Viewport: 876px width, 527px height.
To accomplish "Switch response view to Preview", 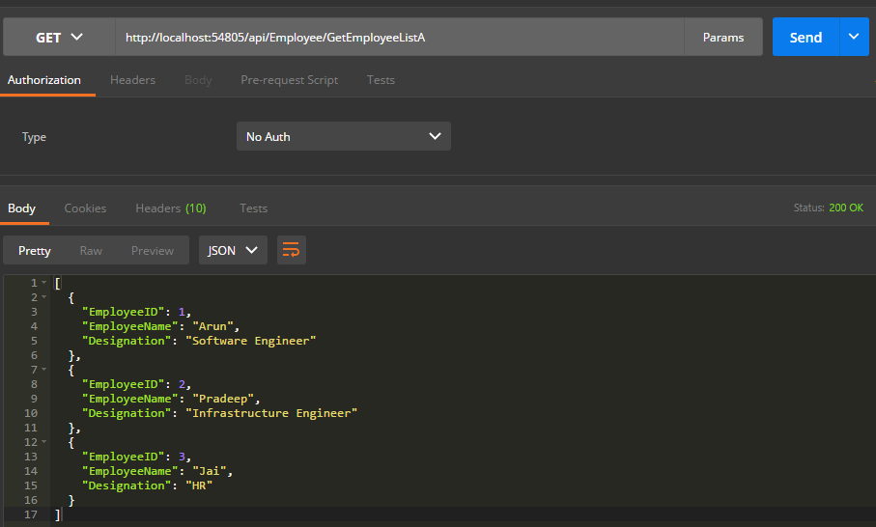I will point(153,251).
